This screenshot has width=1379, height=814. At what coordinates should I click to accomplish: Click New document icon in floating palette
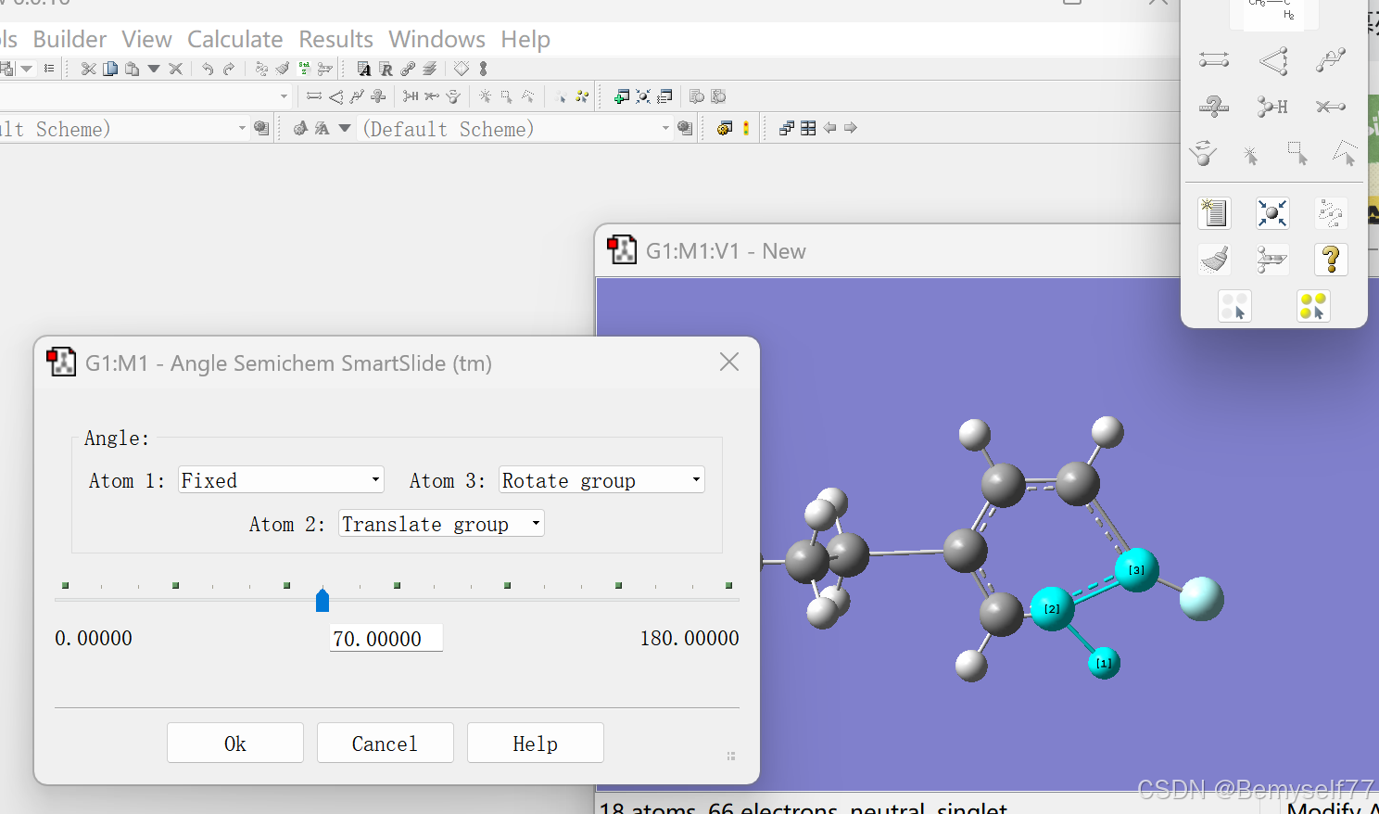(x=1214, y=213)
